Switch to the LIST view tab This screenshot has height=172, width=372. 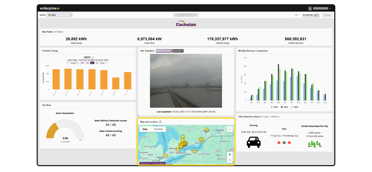(x=296, y=15)
